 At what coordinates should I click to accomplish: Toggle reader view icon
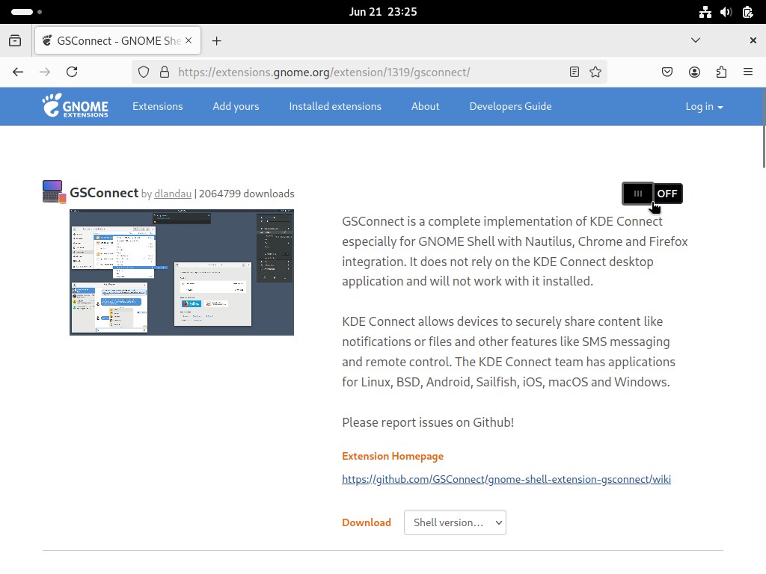point(574,72)
